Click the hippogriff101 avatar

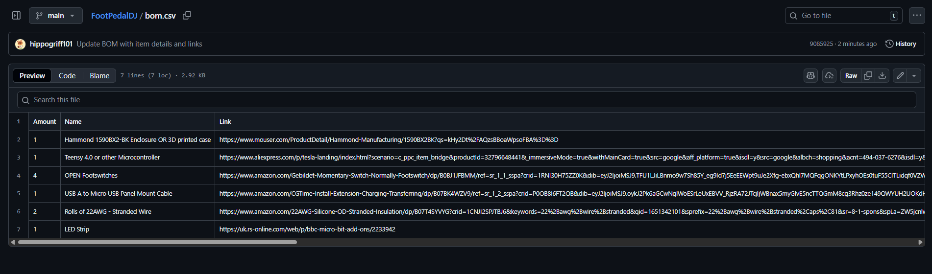[20, 44]
